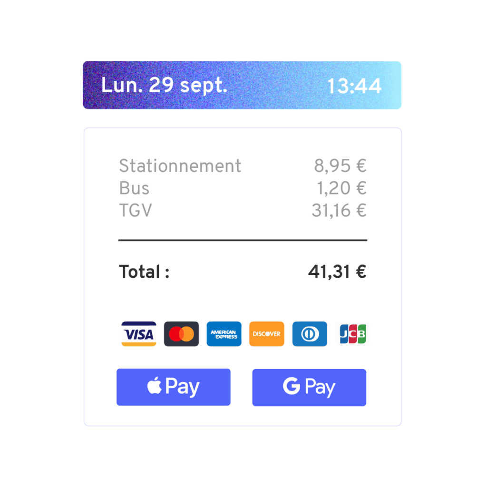Click the 8,95 € parking price

tap(340, 166)
